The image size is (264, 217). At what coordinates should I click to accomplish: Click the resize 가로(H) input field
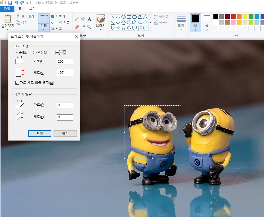pos(65,62)
